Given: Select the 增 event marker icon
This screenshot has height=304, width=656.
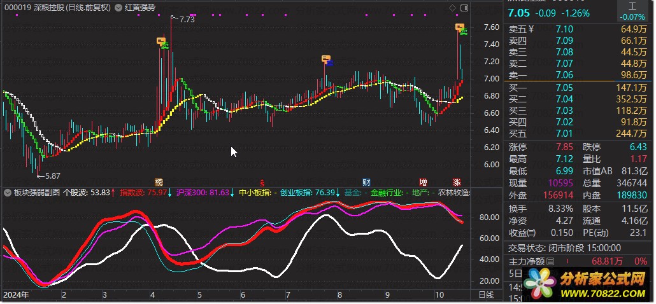Looking at the screenshot, I should click(424, 181).
